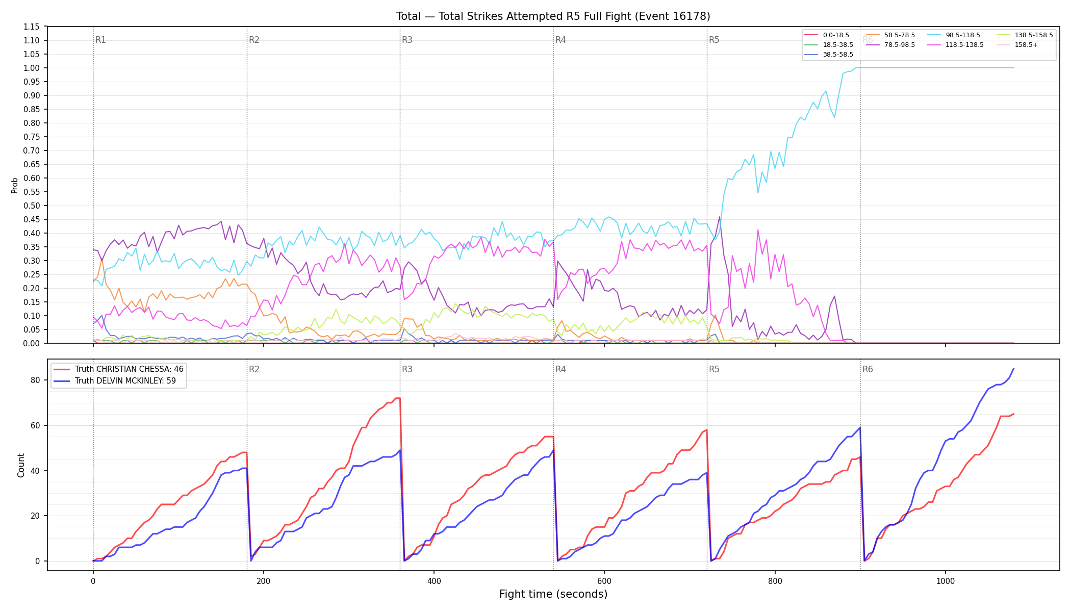Select the 158.5+ legend entry
Image resolution: width=1071 pixels, height=612 pixels.
coord(1017,45)
